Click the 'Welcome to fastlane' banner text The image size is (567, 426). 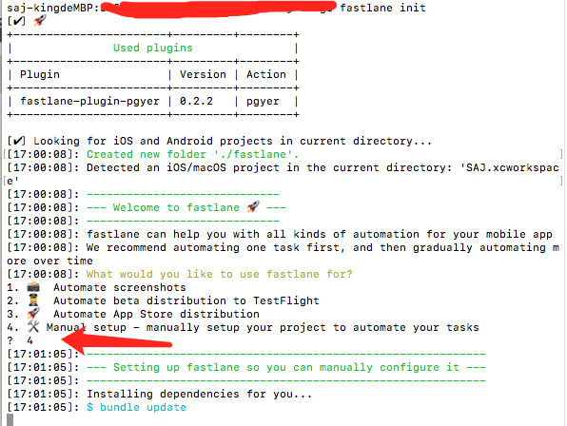pyautogui.click(x=176, y=207)
